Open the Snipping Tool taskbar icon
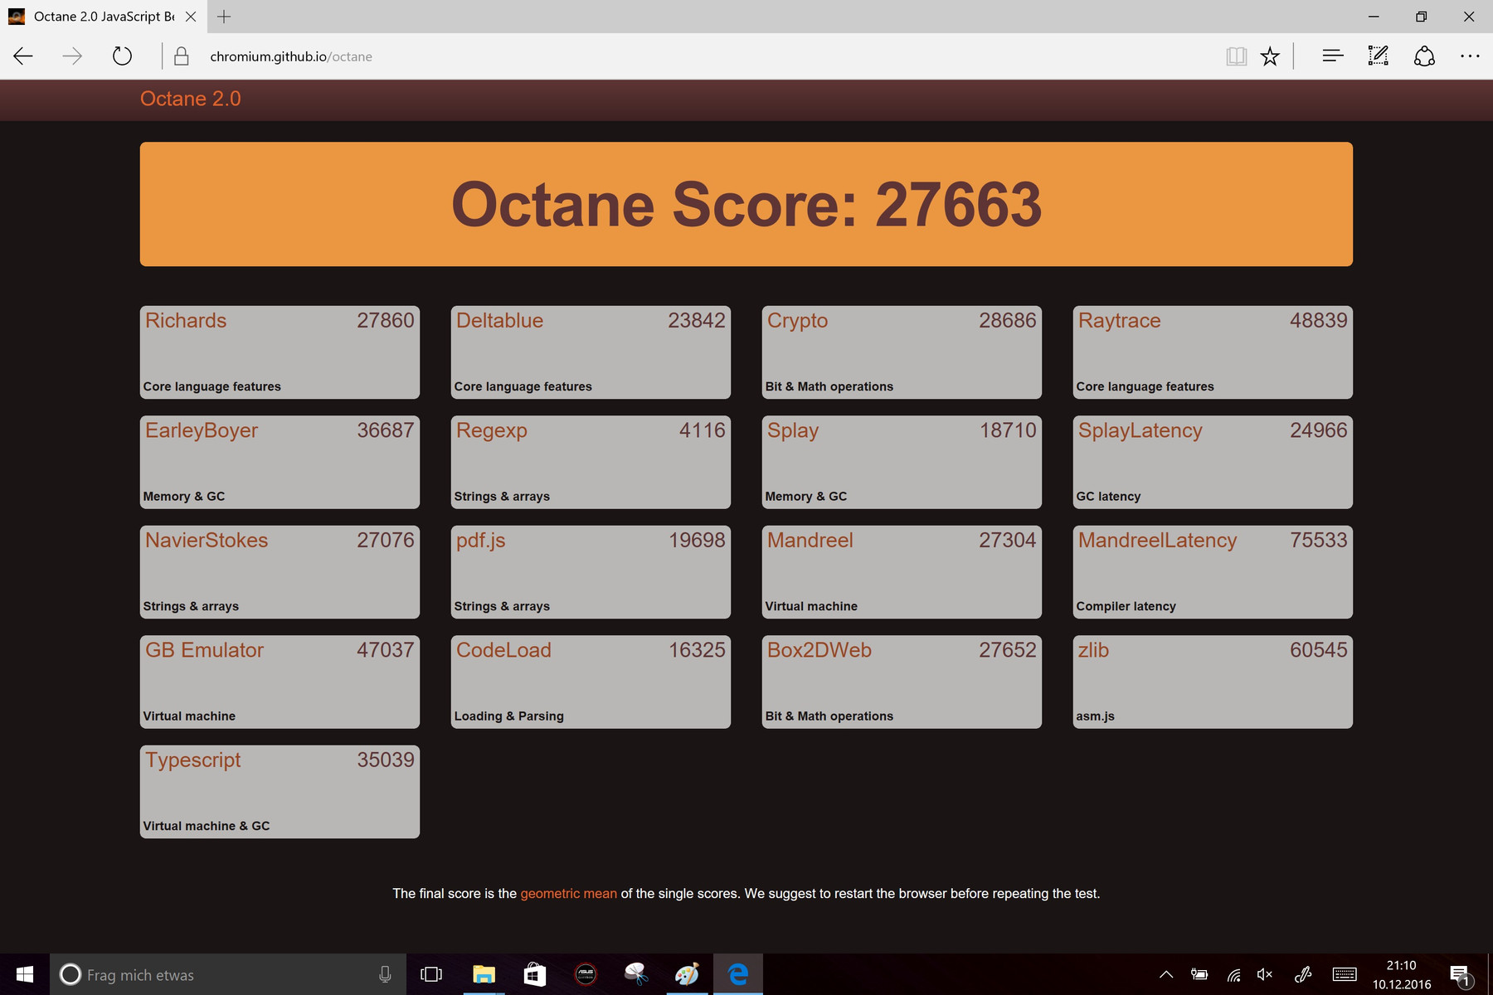Screen dimensions: 1493x995 click(x=636, y=974)
